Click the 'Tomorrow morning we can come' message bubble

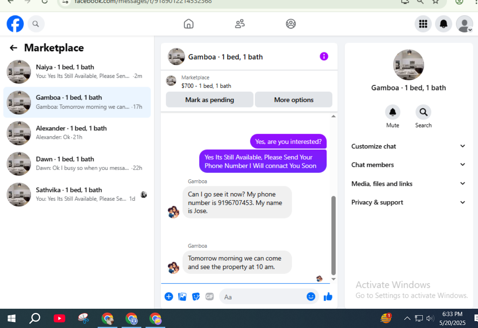point(237,262)
